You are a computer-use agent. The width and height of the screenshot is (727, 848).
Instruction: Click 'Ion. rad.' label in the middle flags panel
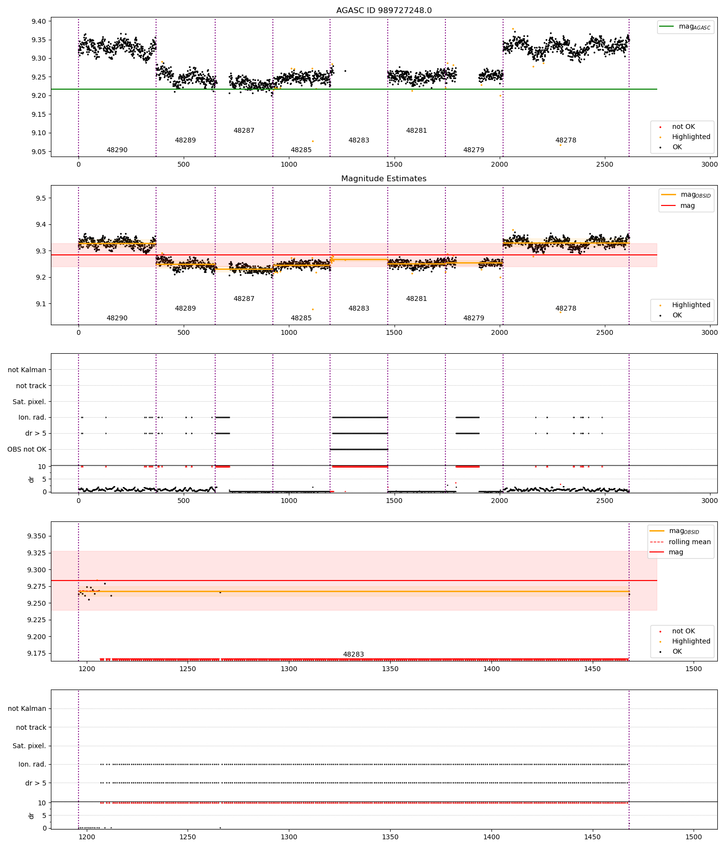tap(32, 418)
